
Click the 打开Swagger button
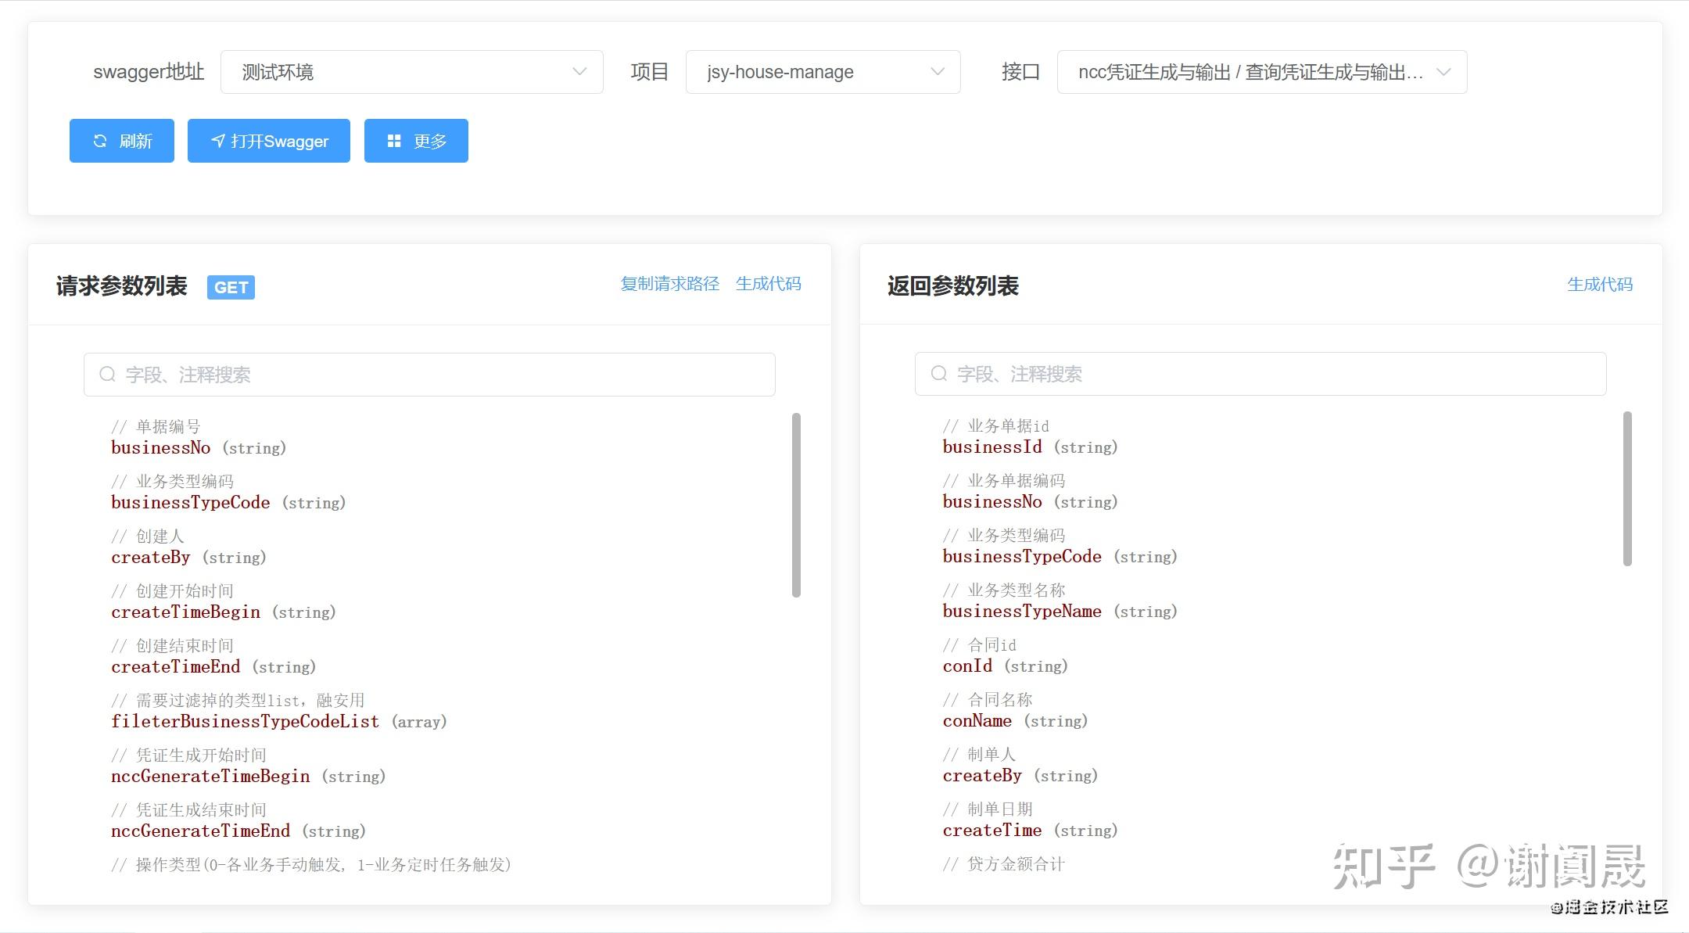[268, 141]
